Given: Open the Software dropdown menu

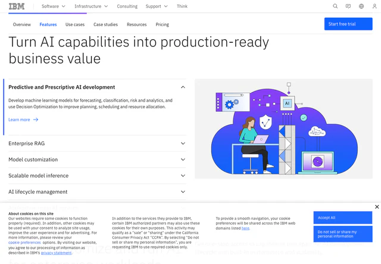Looking at the screenshot, I should pos(53,7).
